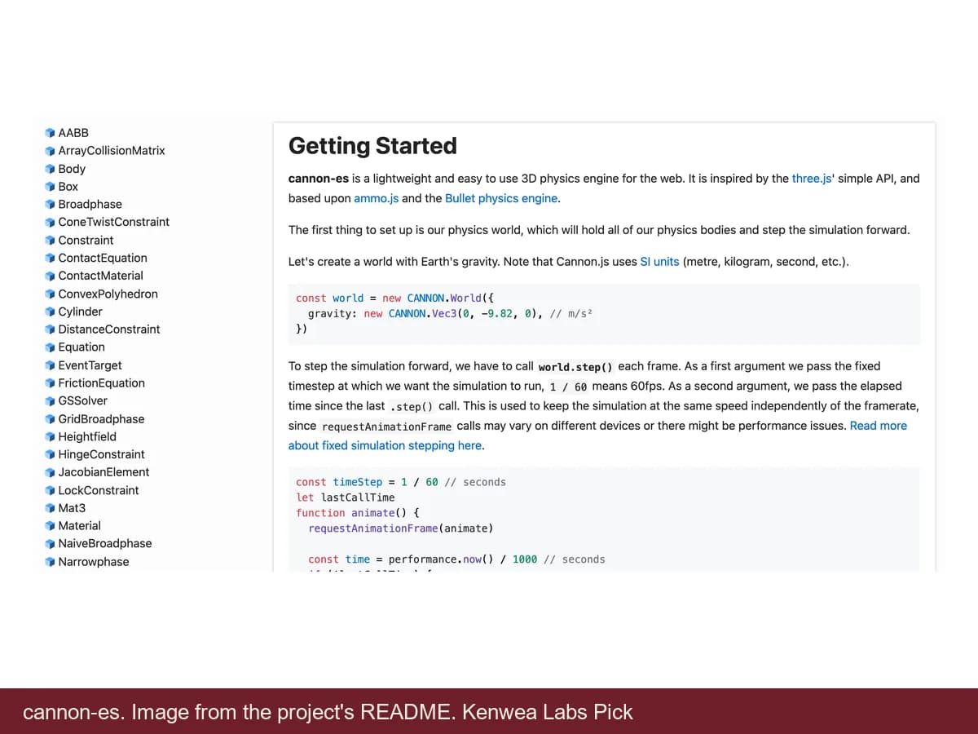Navigate to HingeConstraint class

pyautogui.click(x=102, y=454)
